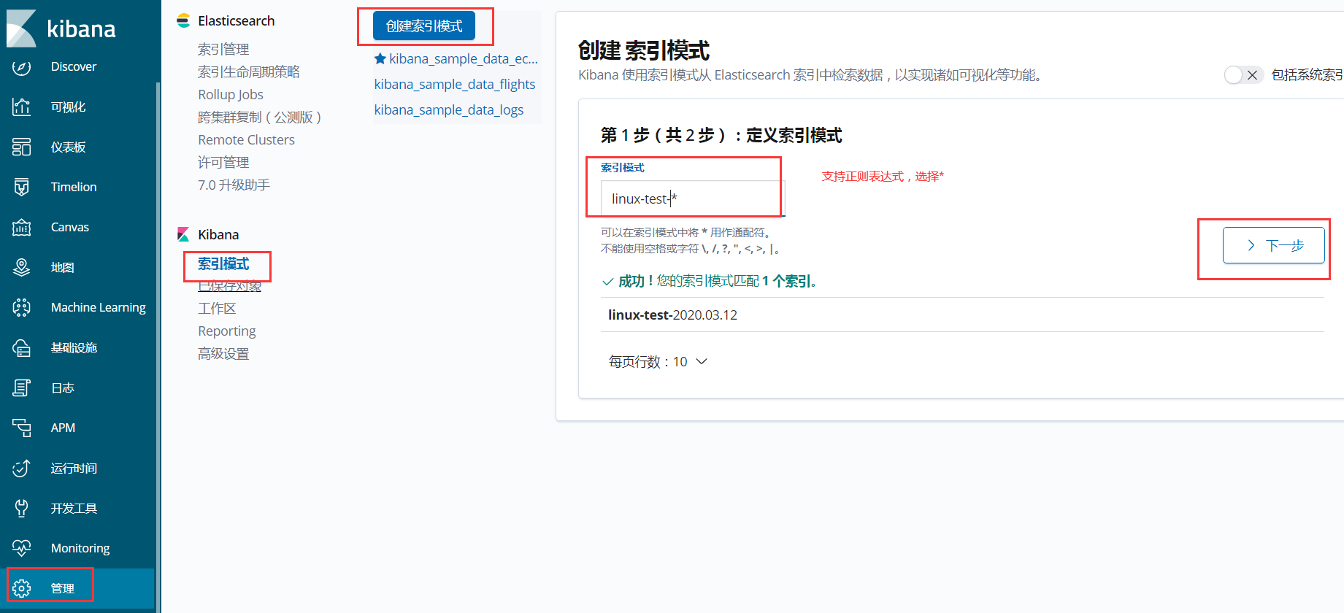Image resolution: width=1344 pixels, height=613 pixels.
Task: Open 跨集群复制（公测版）
Action: [260, 117]
